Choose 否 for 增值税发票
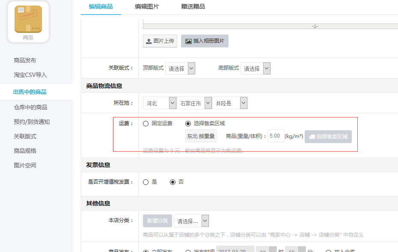 pos(172,182)
